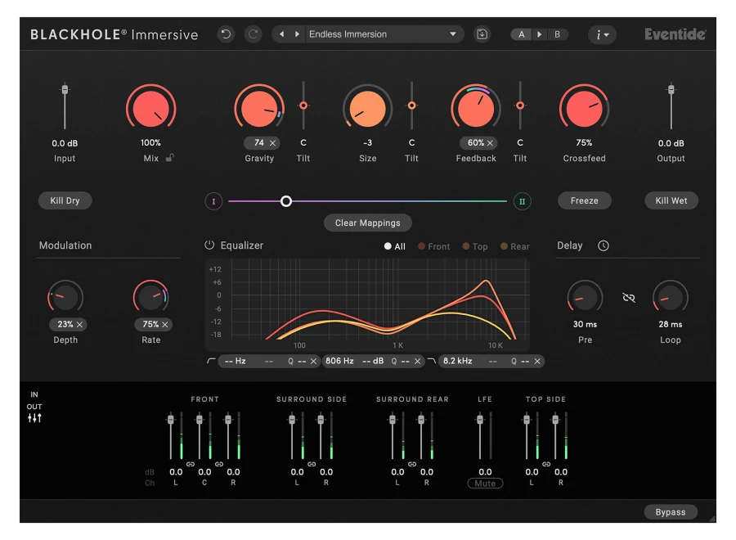The width and height of the screenshot is (736, 540).
Task: Toggle the Mix lock icon
Action: pos(170,158)
